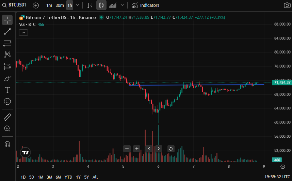
Task: Select the Text annotation tool
Action: (7, 90)
